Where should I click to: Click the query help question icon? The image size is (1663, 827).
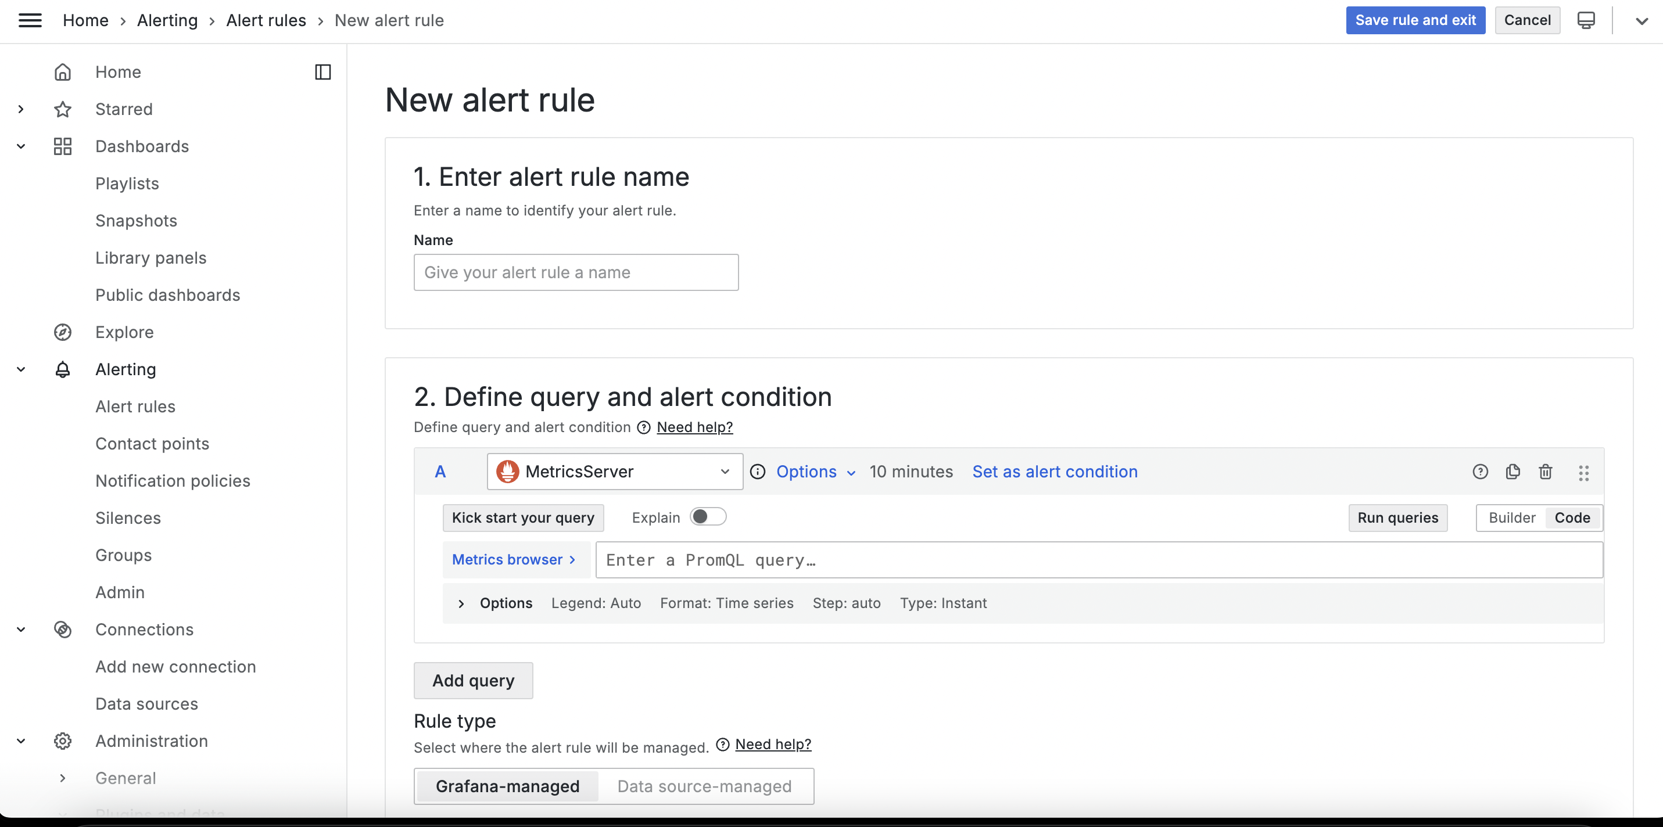(x=1479, y=472)
